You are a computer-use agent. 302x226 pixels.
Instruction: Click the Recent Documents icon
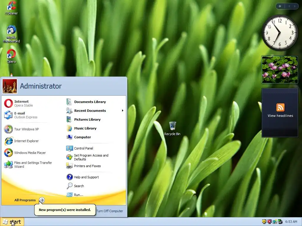pos(69,111)
